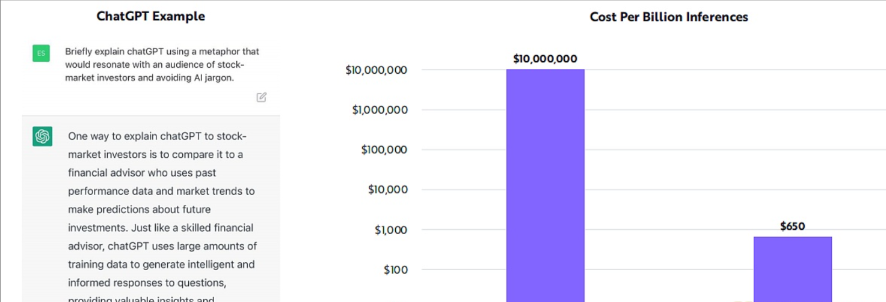
Task: Click the green ES user avatar
Action: [41, 53]
